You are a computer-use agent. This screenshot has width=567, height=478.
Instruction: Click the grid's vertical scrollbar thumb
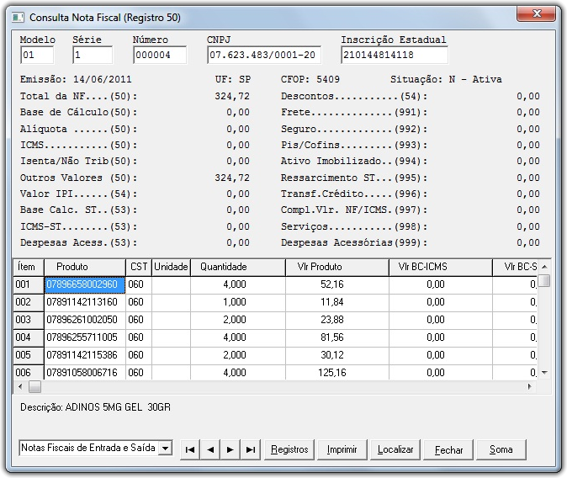[544, 280]
